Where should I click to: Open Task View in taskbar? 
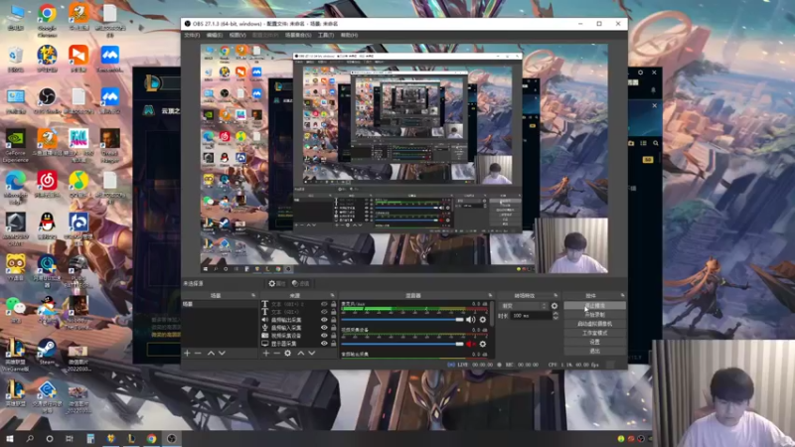(70, 438)
